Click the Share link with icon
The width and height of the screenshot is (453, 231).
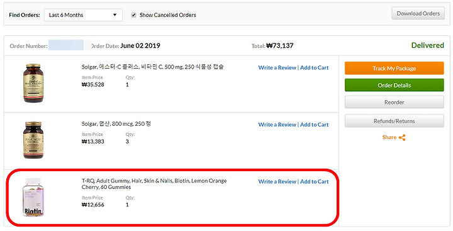394,137
